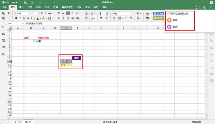215x124 pixels.
Task: Select the cut scissors icon
Action: click(x=9, y=13)
